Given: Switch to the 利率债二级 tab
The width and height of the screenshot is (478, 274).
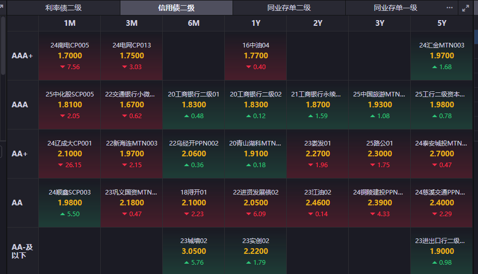Looking at the screenshot, I should click(64, 8).
